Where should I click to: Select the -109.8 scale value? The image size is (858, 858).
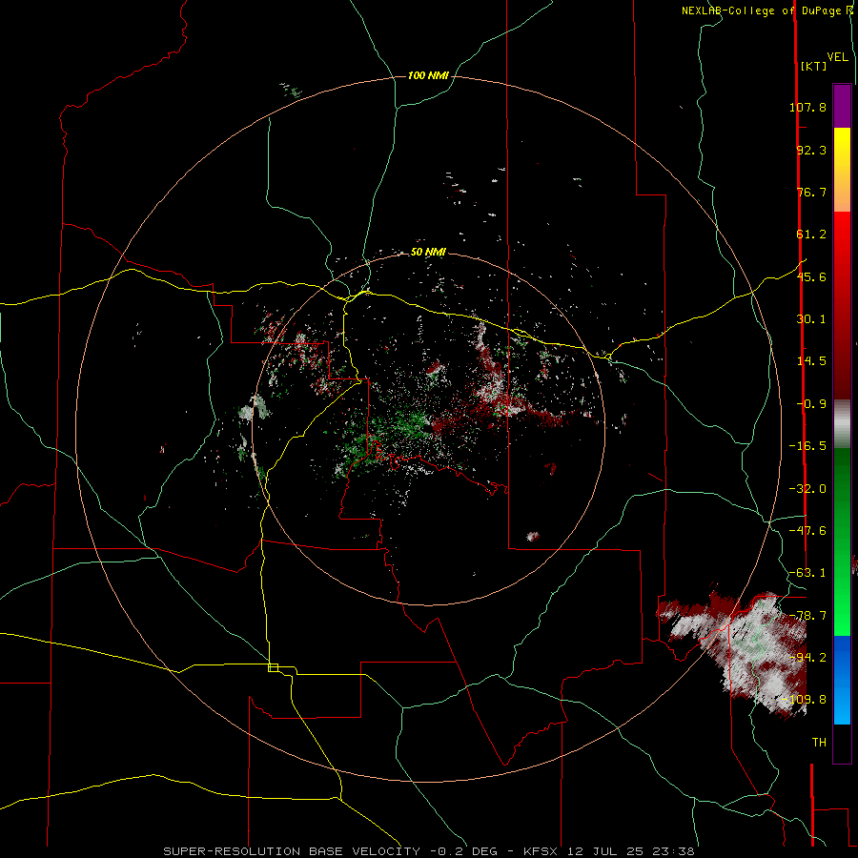[x=805, y=700]
